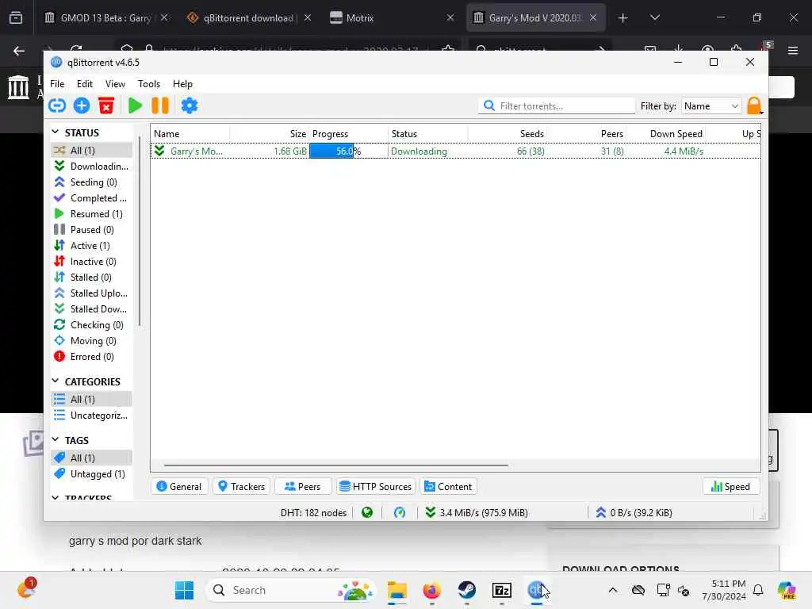
Task: Select All (1) under TAGS
Action: click(x=91, y=458)
